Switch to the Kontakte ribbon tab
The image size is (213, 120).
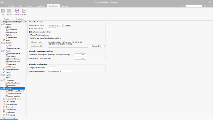click(x=11, y=6)
